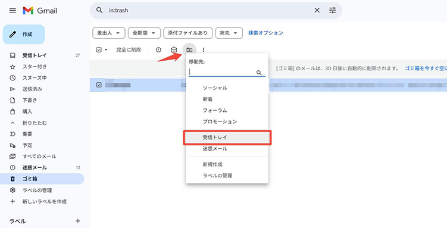This screenshot has height=228, width=447.
Task: Clear the in:trash search
Action: click(317, 10)
